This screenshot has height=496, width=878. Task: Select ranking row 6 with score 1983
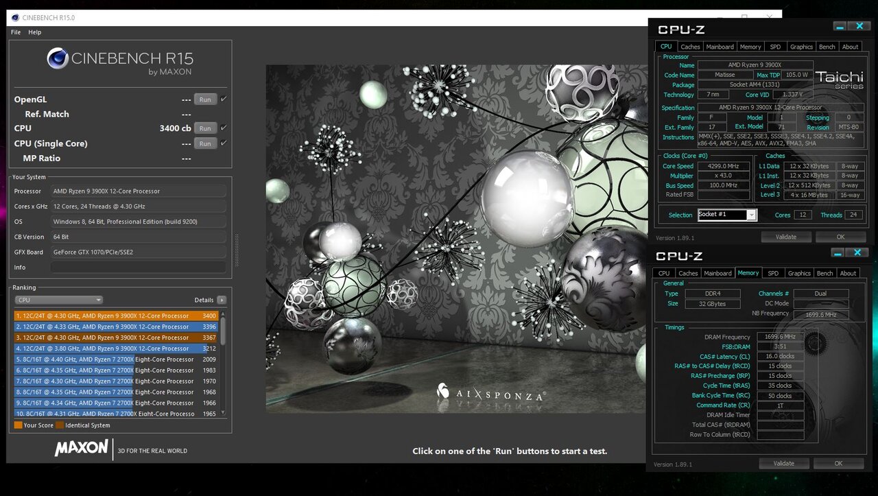[x=117, y=370]
